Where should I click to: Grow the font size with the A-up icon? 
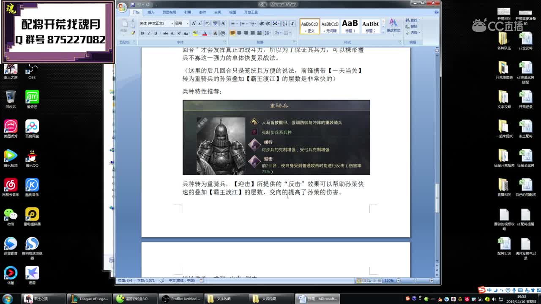click(194, 23)
